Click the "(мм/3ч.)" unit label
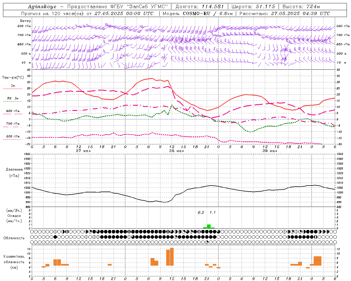 tap(14, 210)
